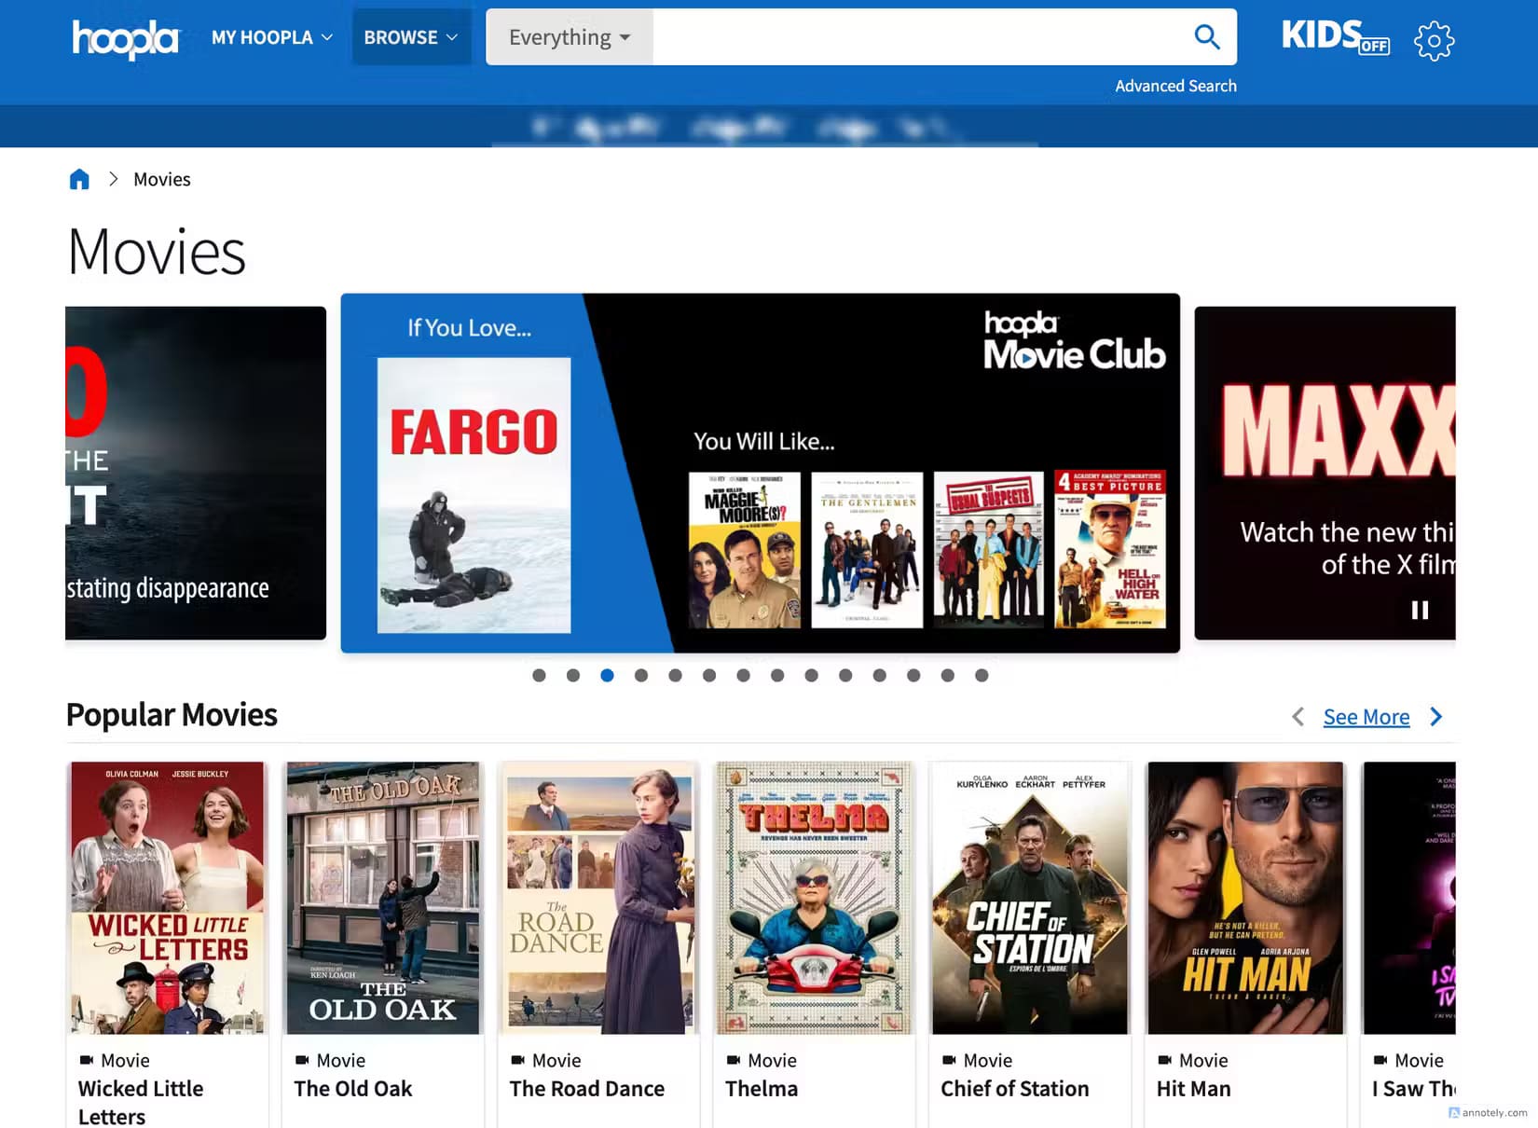Select the fourth carousel dot
Viewport: 1538px width, 1128px height.
pyautogui.click(x=641, y=675)
